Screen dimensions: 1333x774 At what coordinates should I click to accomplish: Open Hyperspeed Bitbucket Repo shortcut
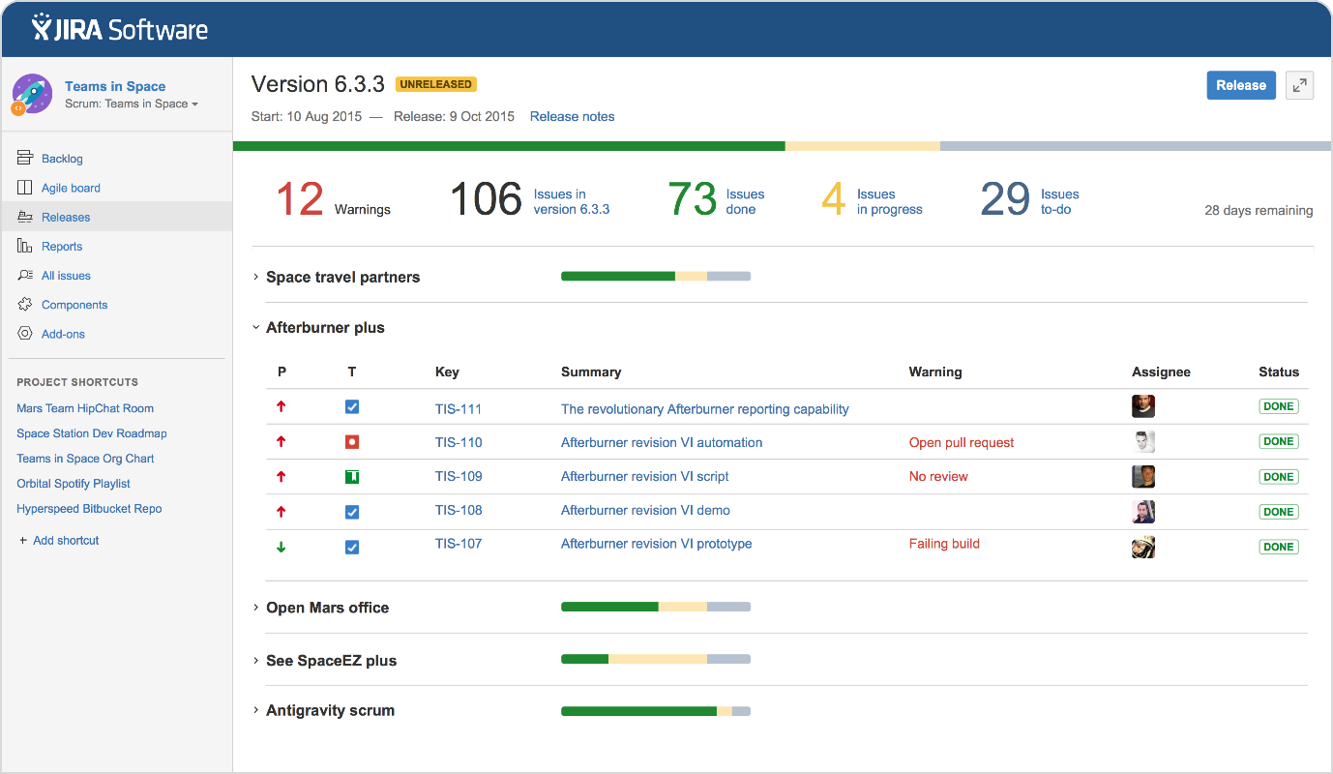pos(89,508)
